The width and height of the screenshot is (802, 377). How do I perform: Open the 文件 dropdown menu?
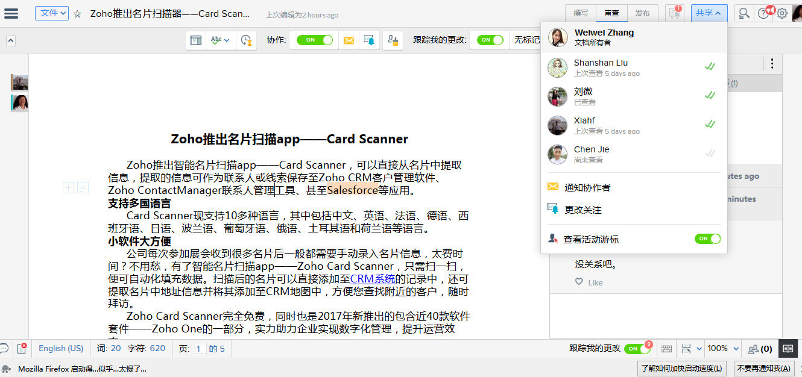coord(51,13)
